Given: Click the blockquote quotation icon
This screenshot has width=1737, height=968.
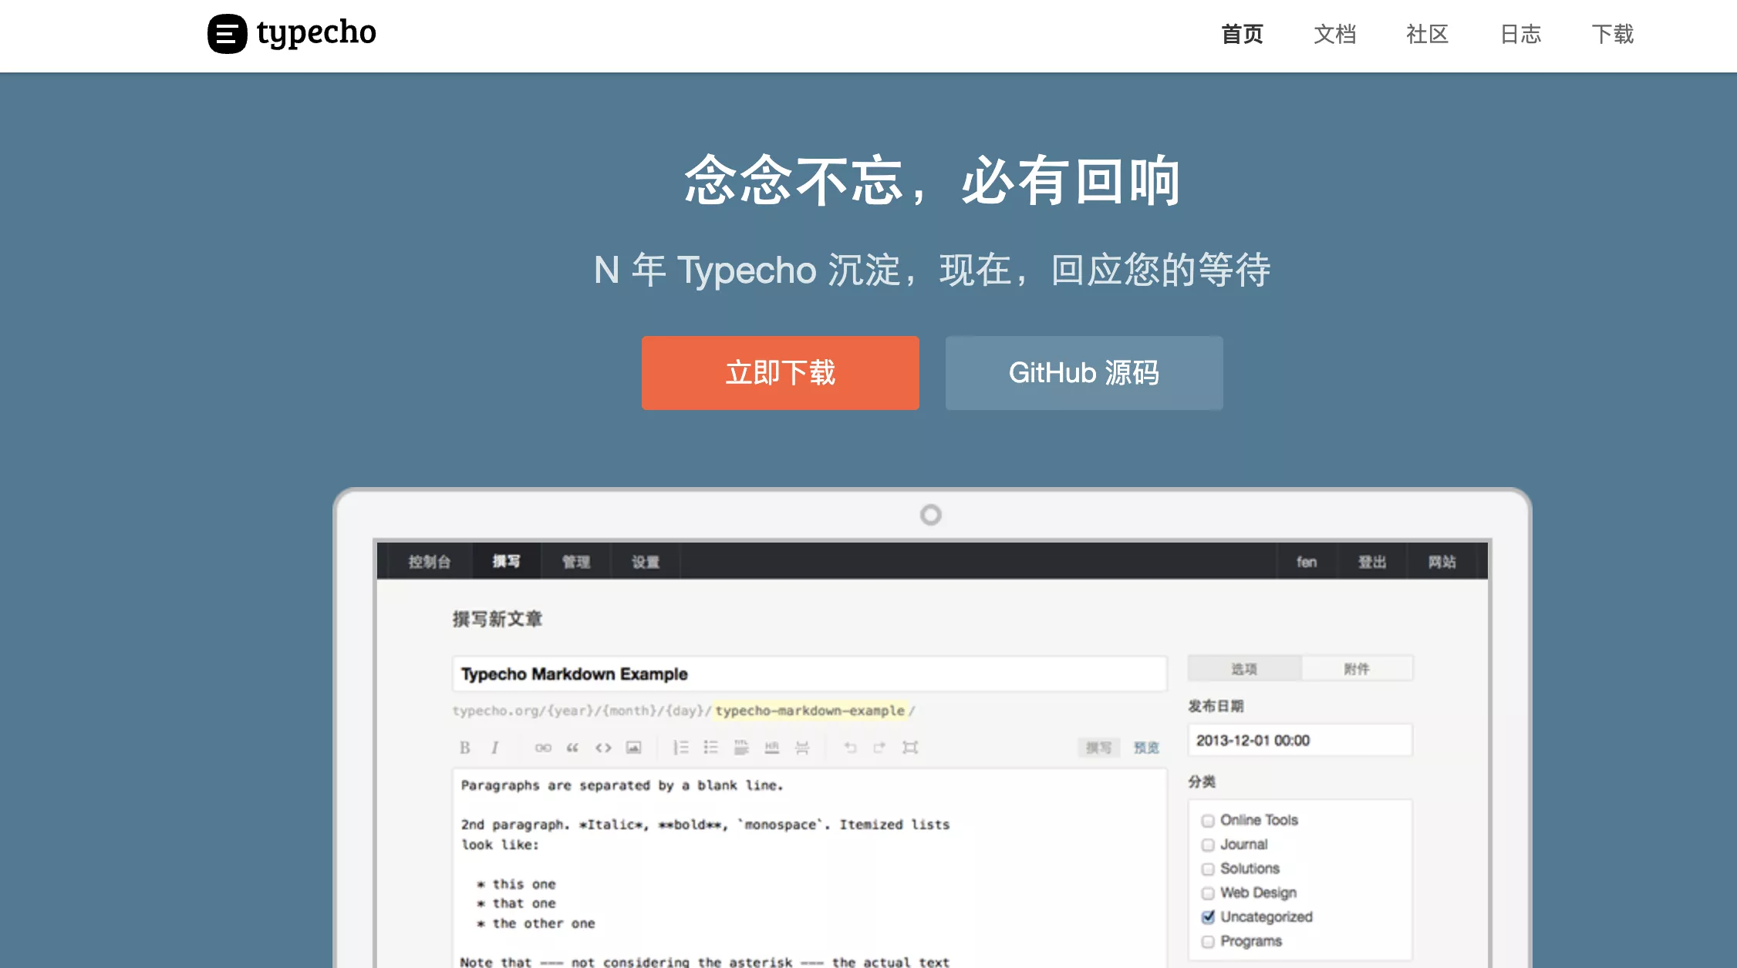Looking at the screenshot, I should [x=572, y=748].
